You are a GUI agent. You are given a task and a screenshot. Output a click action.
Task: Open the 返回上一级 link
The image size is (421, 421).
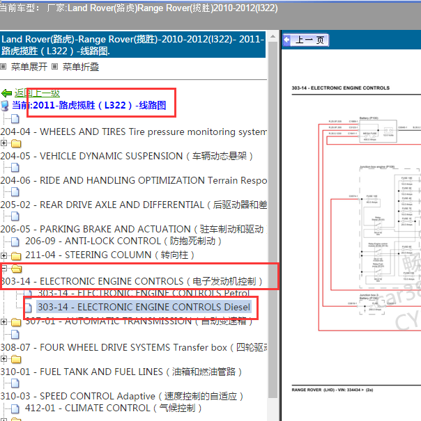pos(37,93)
